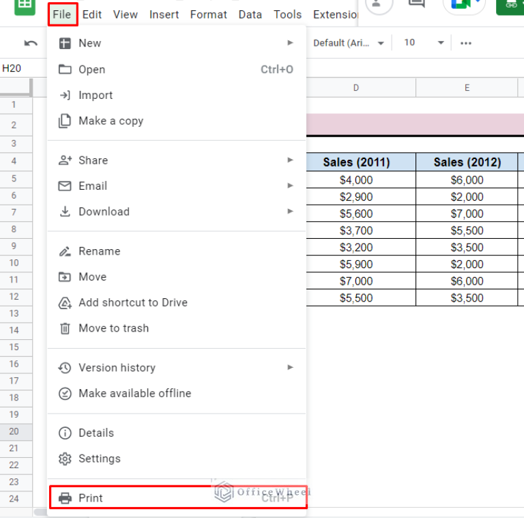This screenshot has width=524, height=518.
Task: Select Make available offline
Action: [134, 393]
